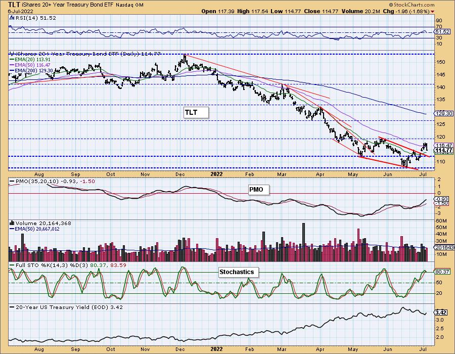Click the 3.42 yield value tag
The image size is (455, 354).
441,313
